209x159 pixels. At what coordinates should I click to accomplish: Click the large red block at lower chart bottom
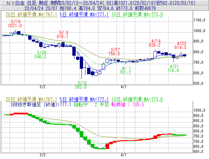(x=107, y=146)
